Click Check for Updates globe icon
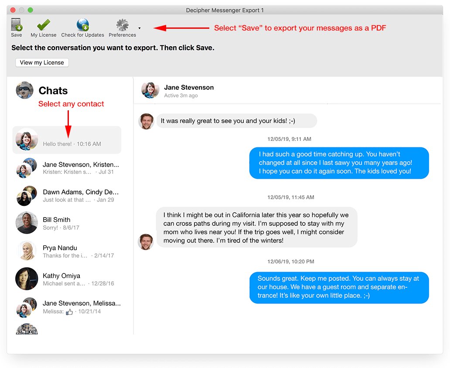The image size is (450, 368). 82,26
